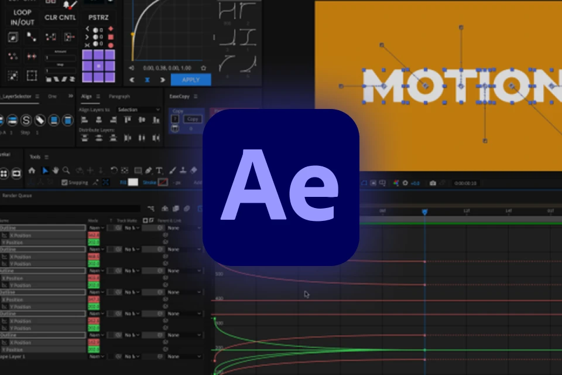
Task: Click the Align Bottom edges icon
Action: point(156,120)
